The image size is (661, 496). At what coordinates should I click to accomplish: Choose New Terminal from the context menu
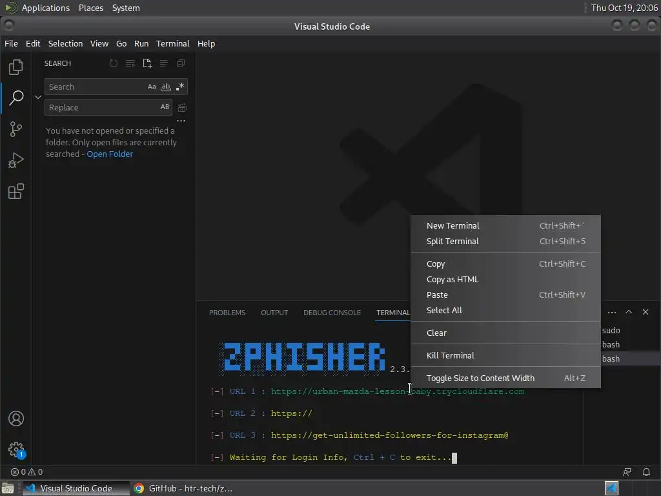pyautogui.click(x=505, y=225)
